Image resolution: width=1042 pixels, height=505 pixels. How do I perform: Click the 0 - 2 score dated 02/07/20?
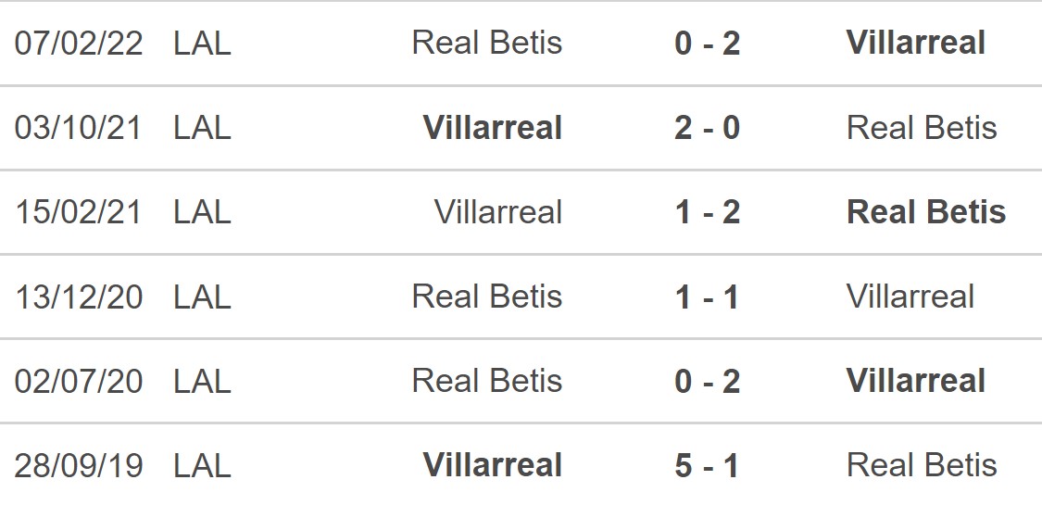(x=707, y=381)
